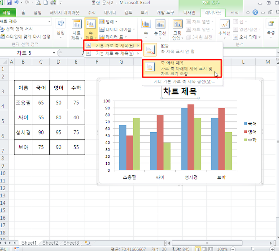Click the 속성 properties button
Image resolution: width=279 pixels, height=251 pixels.
271,28
